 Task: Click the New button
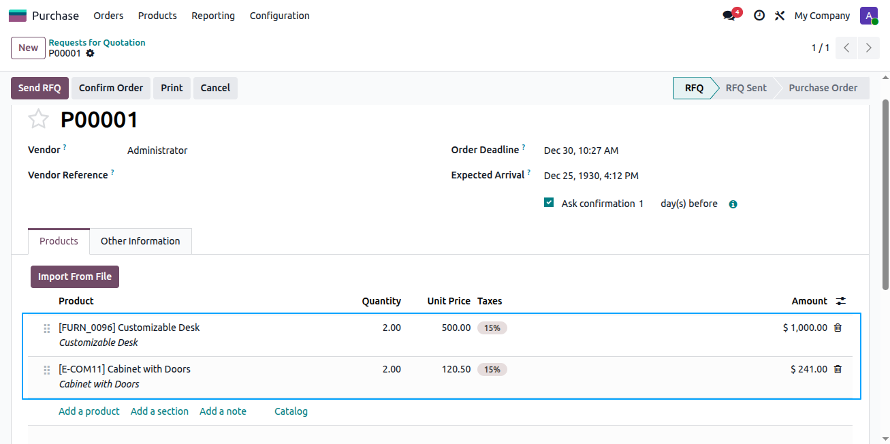pos(29,48)
